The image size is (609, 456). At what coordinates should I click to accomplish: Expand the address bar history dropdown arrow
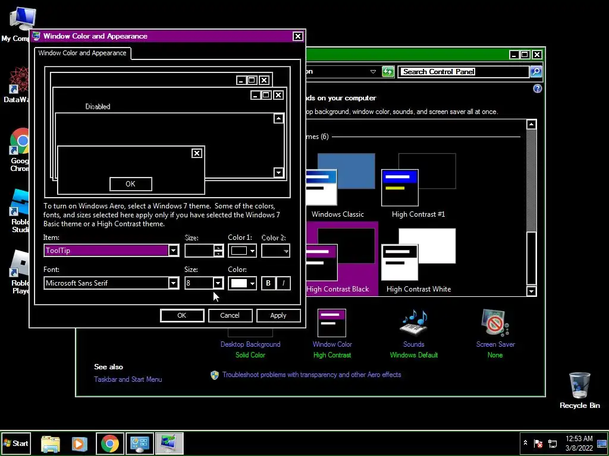coord(373,72)
